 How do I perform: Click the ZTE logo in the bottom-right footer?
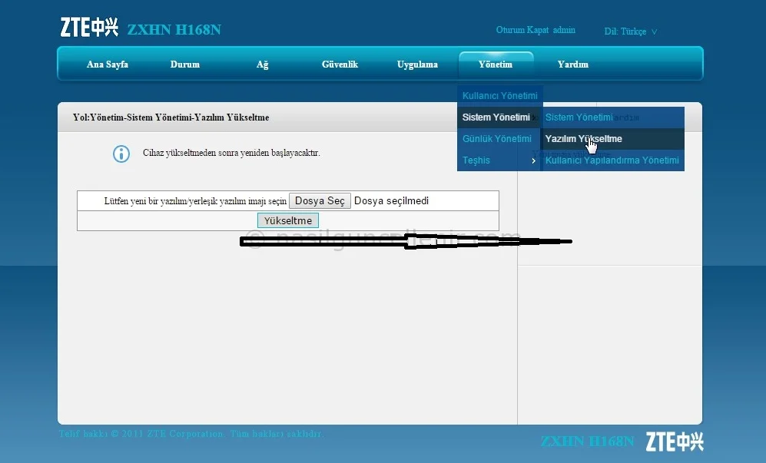(x=674, y=442)
